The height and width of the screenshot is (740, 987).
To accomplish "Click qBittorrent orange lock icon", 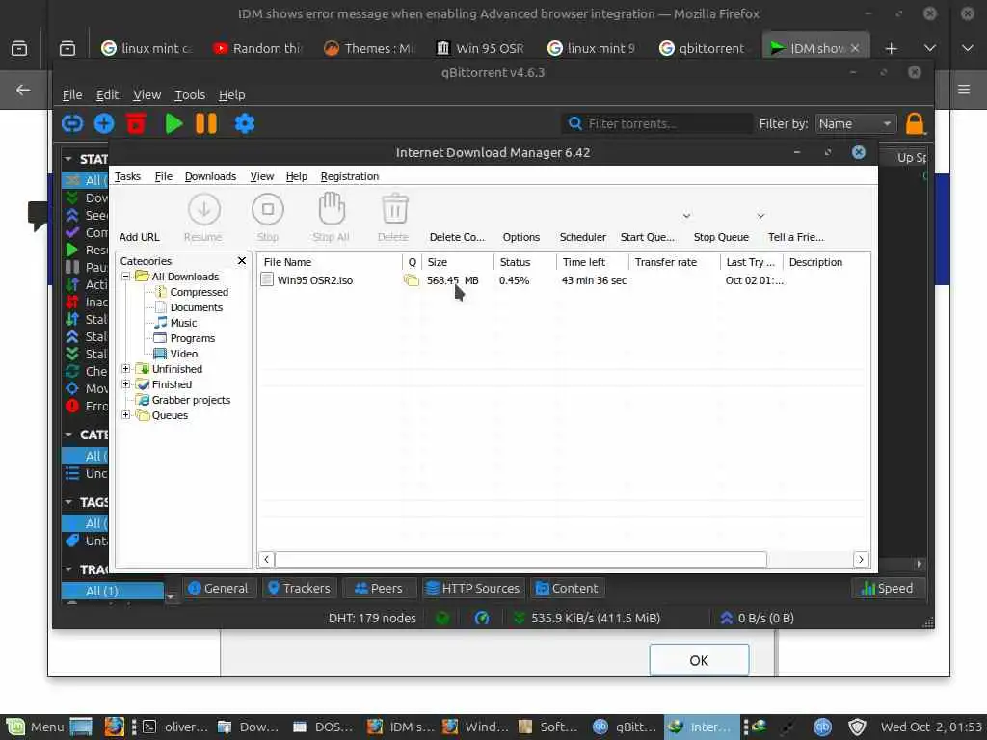I will (915, 123).
